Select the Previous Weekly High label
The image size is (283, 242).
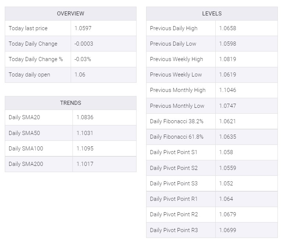(177, 59)
